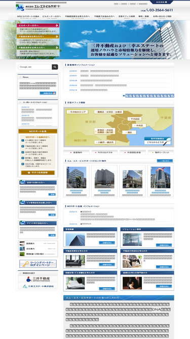Click the gold 今すぐ会員登録 button
This screenshot has height=339, width=190.
pyautogui.click(x=38, y=172)
